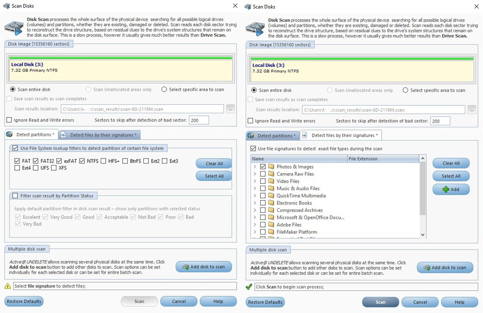Screen dimensions: 483x313
Task: Click the yellow warning status icon
Action: [x=8, y=286]
